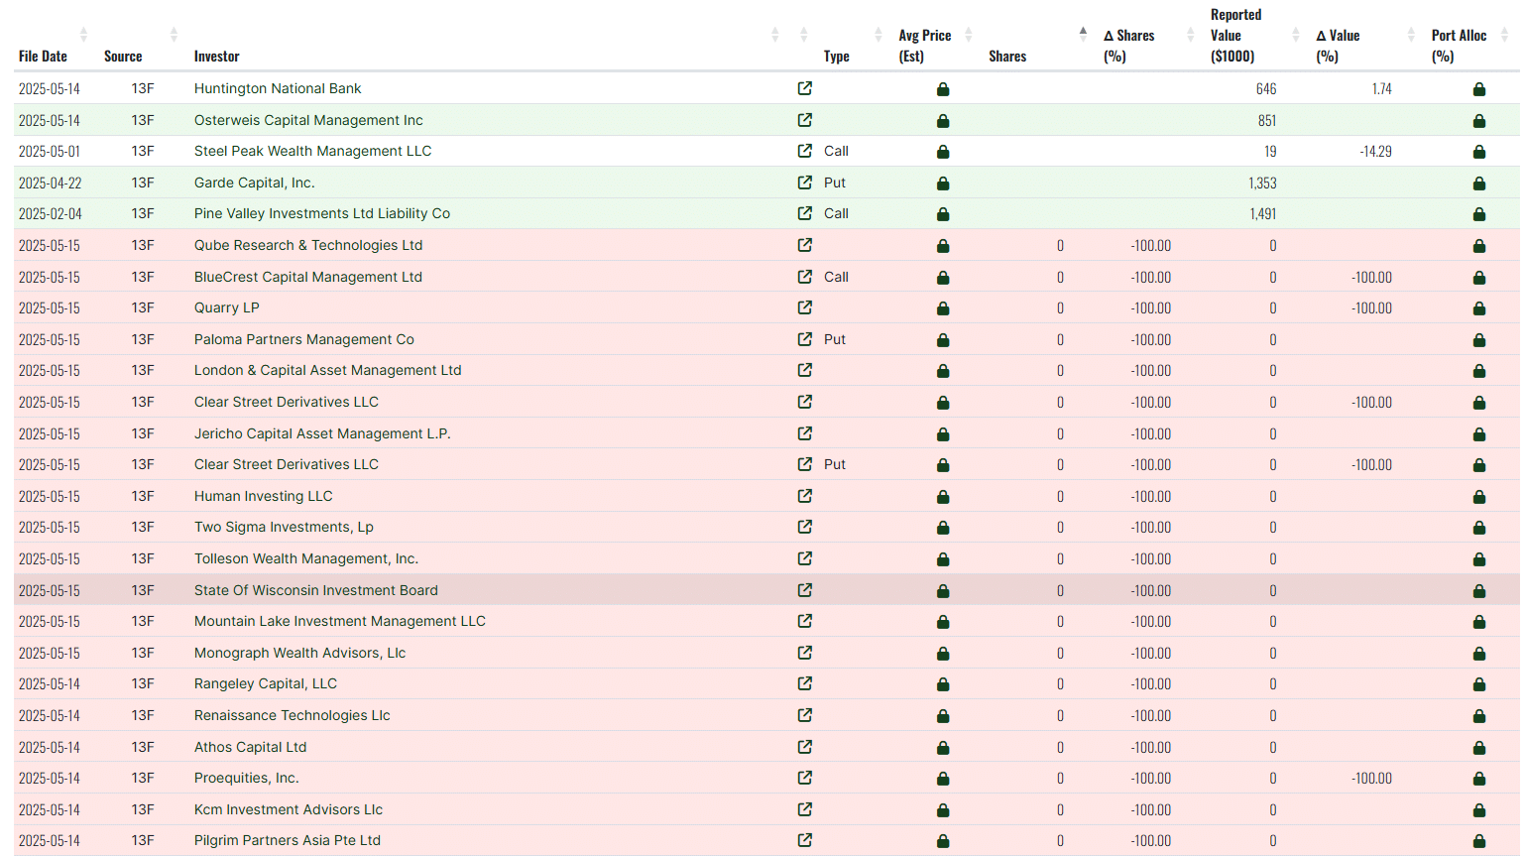Sort table by Reported Value ($1000) column
Image resolution: width=1525 pixels, height=856 pixels.
point(1296,35)
